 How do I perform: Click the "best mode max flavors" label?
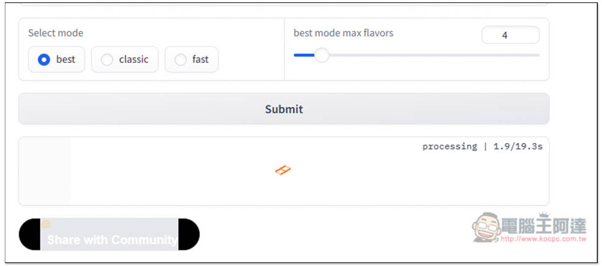(343, 33)
